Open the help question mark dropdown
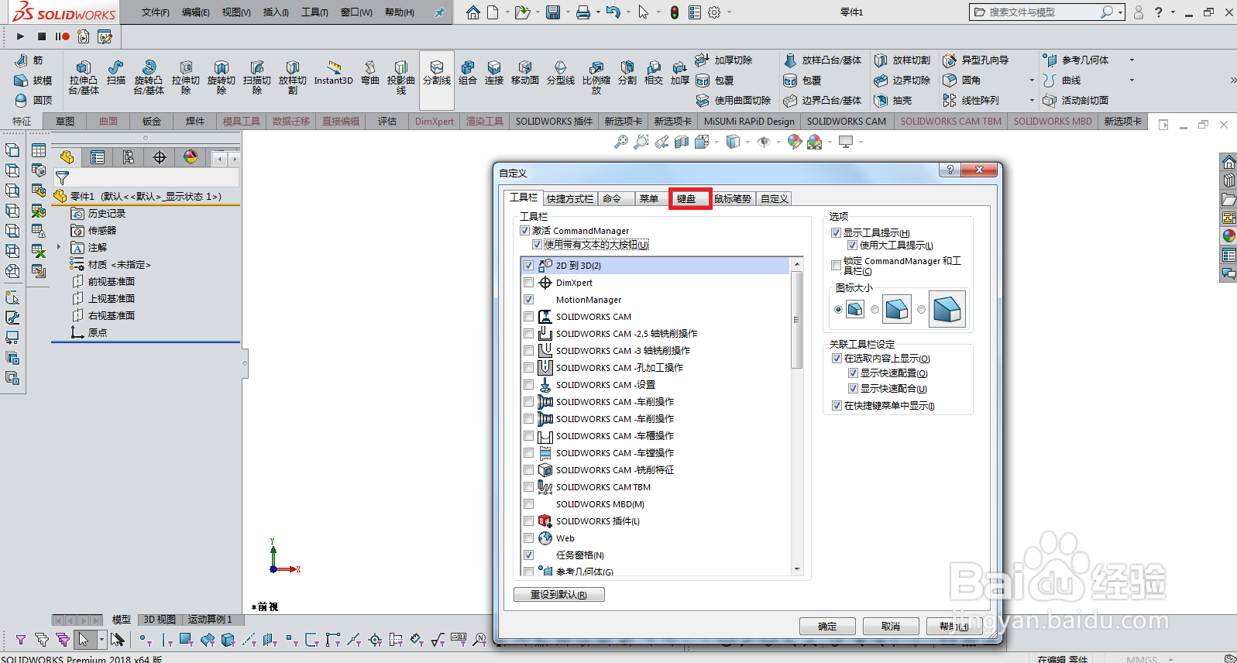The image size is (1237, 663). click(1173, 12)
